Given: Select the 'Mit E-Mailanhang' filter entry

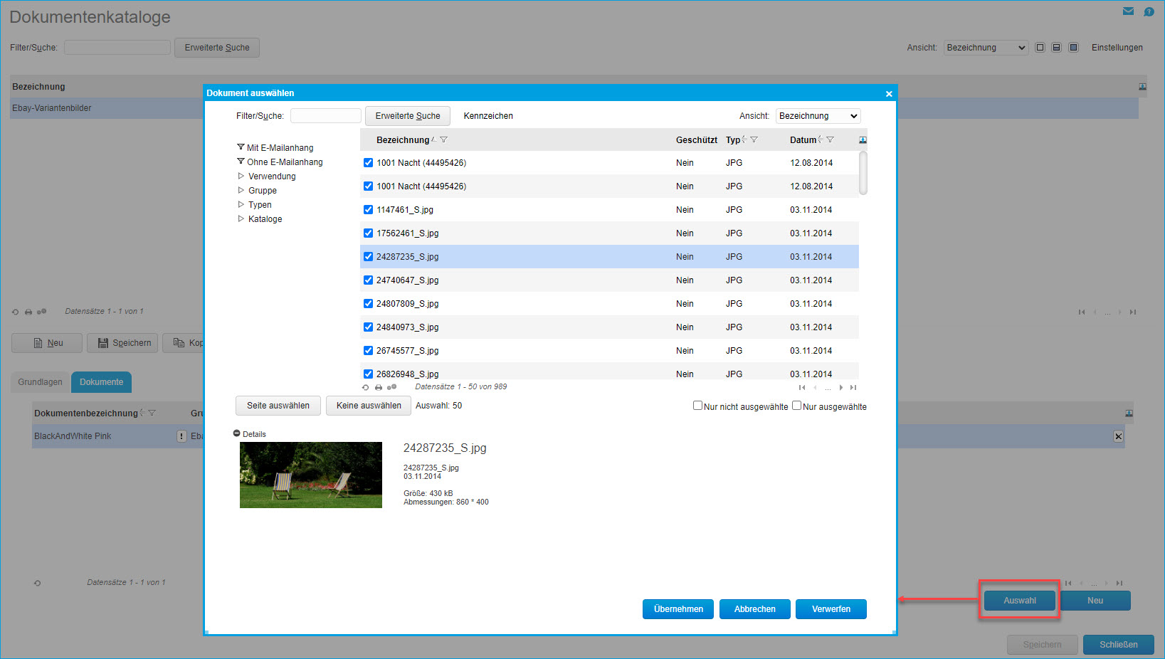Looking at the screenshot, I should [x=280, y=148].
